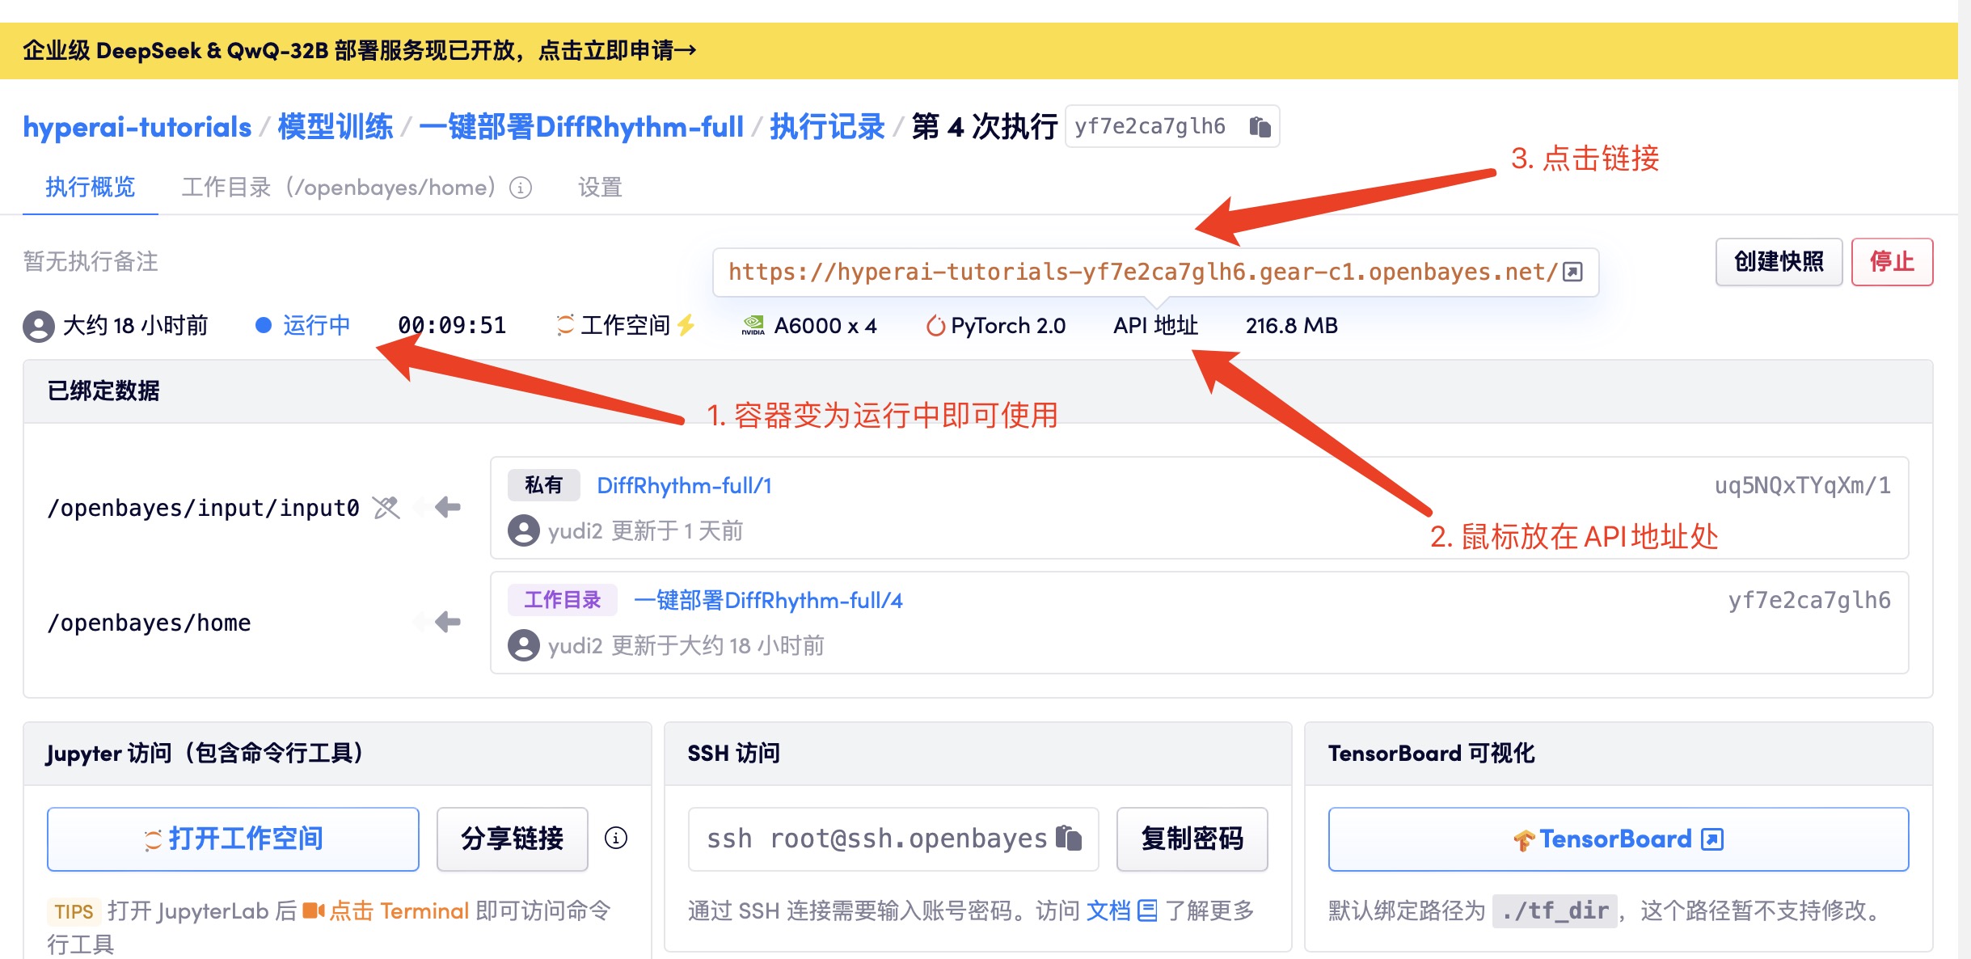1971x959 pixels.
Task: Click the user avatar beside 大约 18 小时前
Action: click(x=38, y=326)
